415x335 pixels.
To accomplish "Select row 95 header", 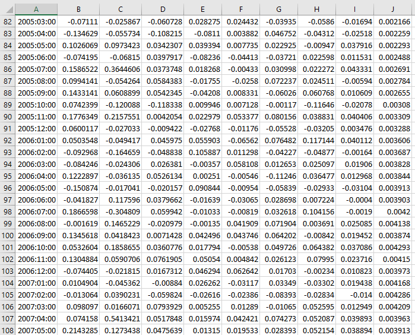I will point(7,176).
